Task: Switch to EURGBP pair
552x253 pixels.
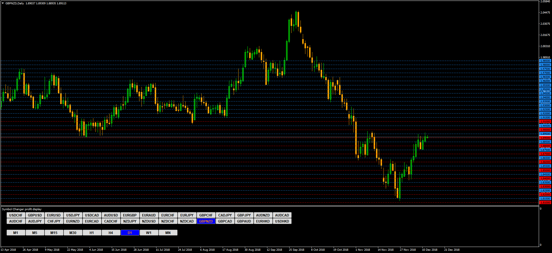Action: [130, 215]
